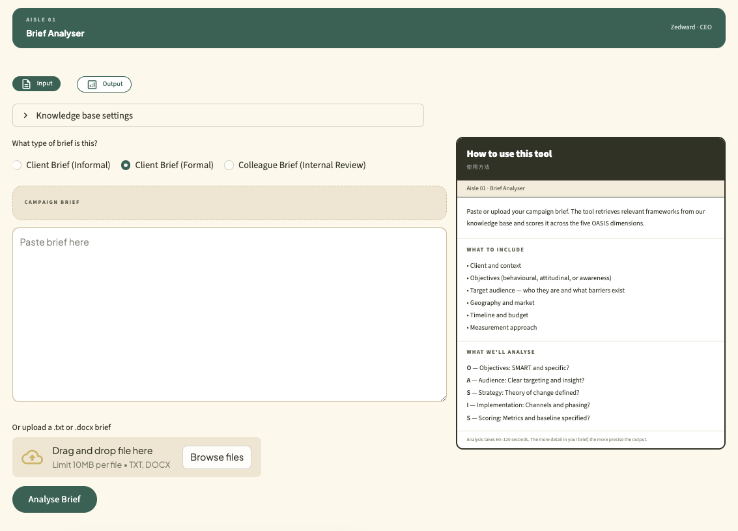The height and width of the screenshot is (531, 738).
Task: Click 'Timeline and budget' list item
Action: pos(498,315)
